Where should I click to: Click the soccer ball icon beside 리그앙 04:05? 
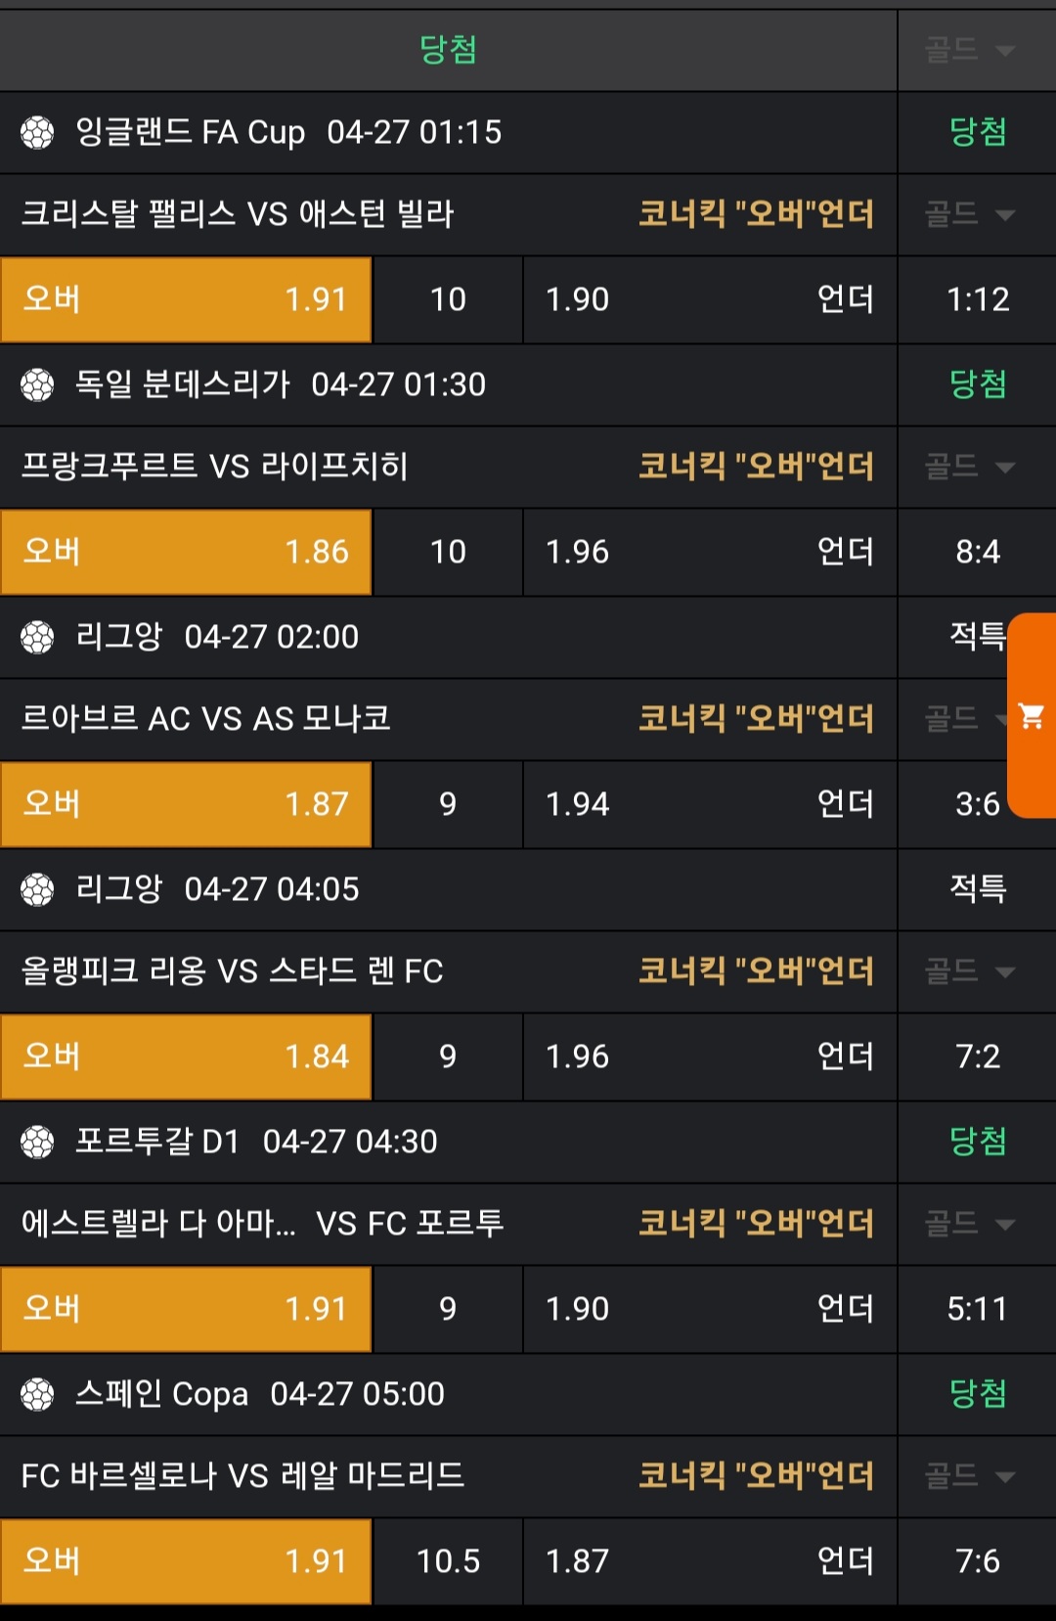tap(37, 889)
